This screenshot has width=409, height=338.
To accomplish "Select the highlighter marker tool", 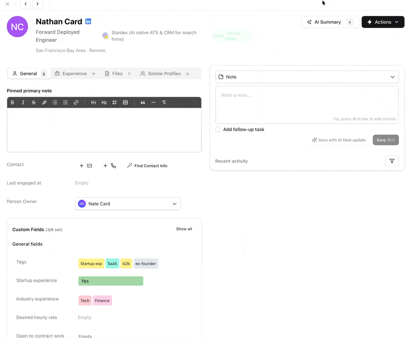I will pyautogui.click(x=44, y=102).
